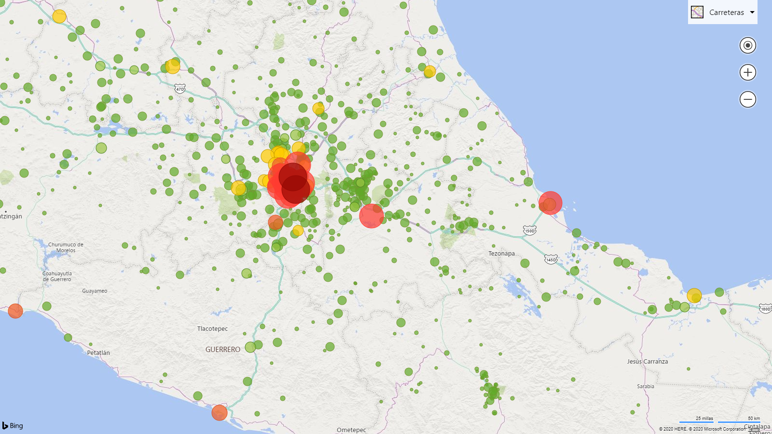Click the Jesús Carranza town label
The image size is (772, 434).
(647, 361)
